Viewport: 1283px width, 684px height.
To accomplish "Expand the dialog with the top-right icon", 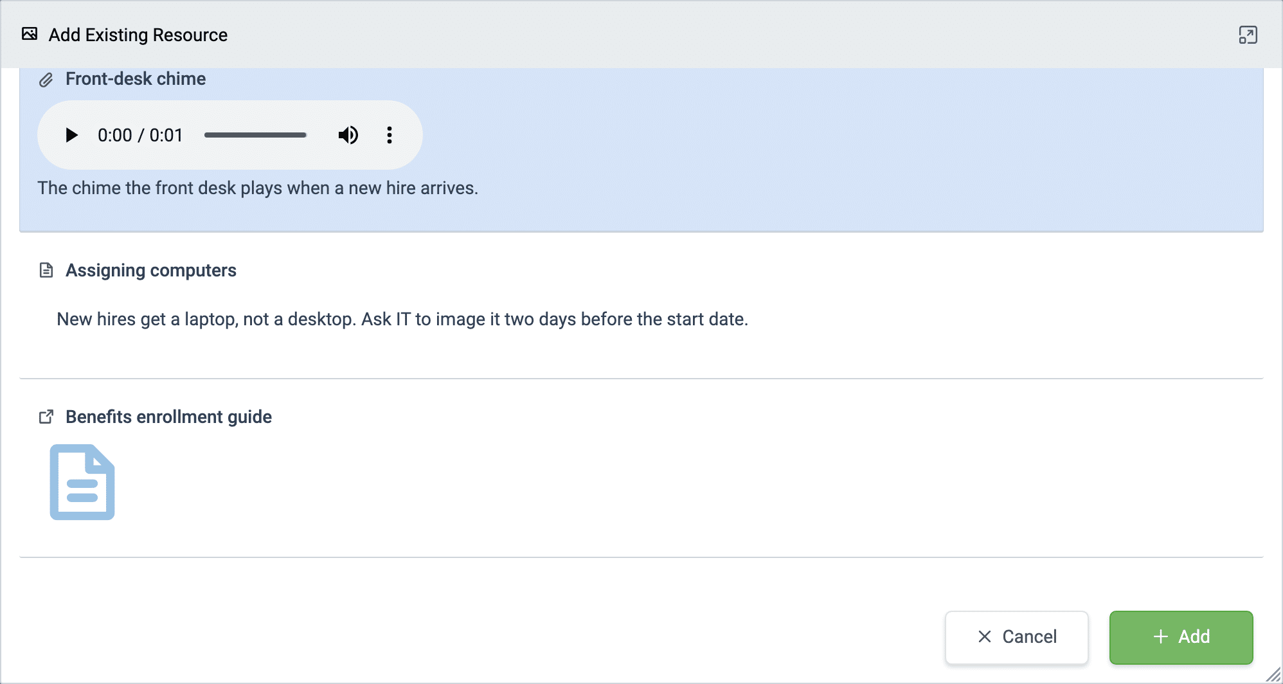I will pos(1248,35).
